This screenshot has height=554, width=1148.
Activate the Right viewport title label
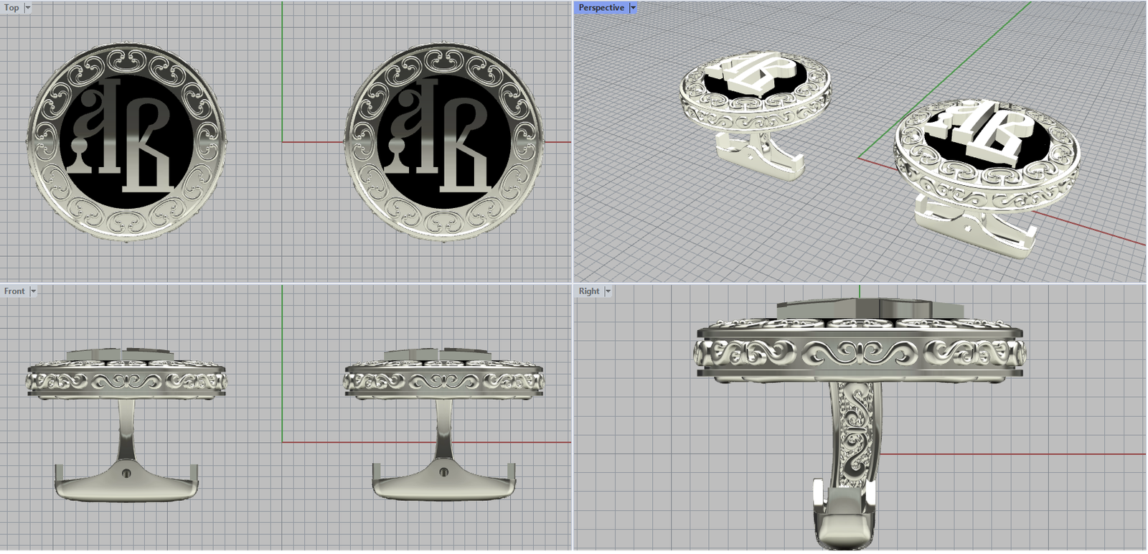tap(589, 291)
